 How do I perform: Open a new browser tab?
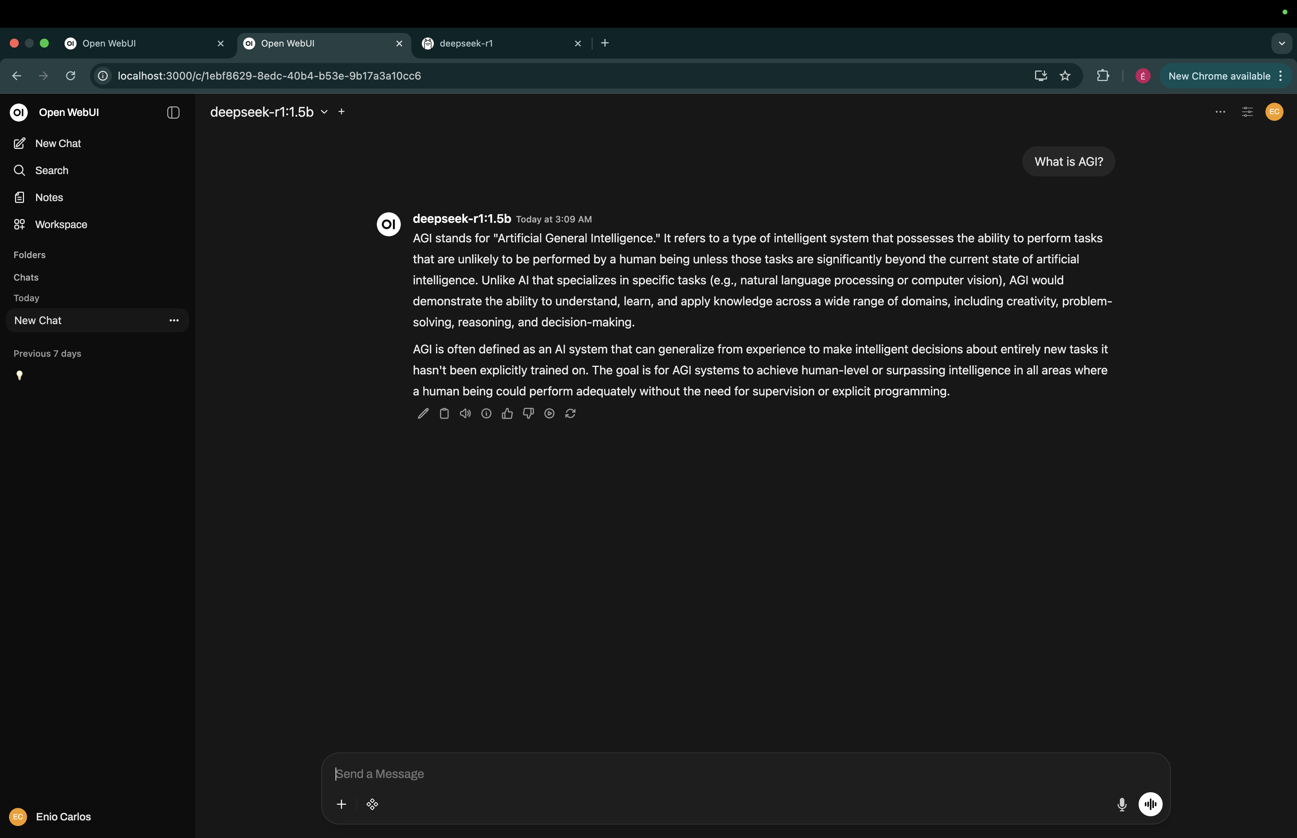(605, 43)
